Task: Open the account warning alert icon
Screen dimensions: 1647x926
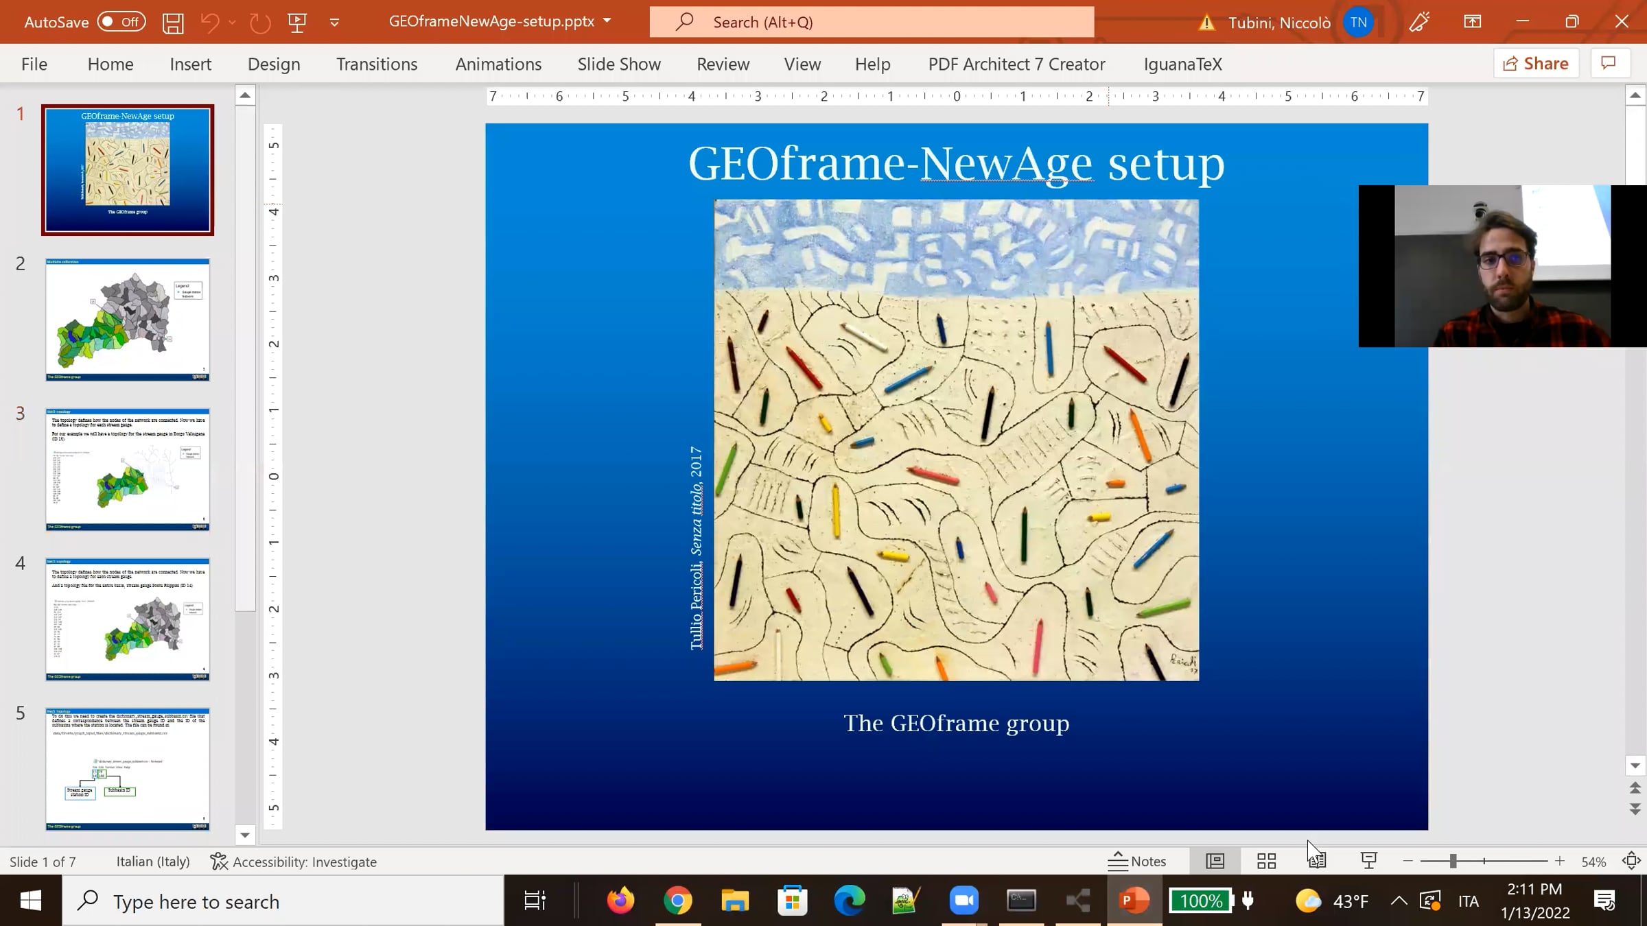Action: tap(1206, 23)
